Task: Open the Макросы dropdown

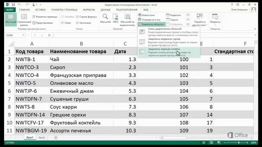Action: tap(215, 20)
